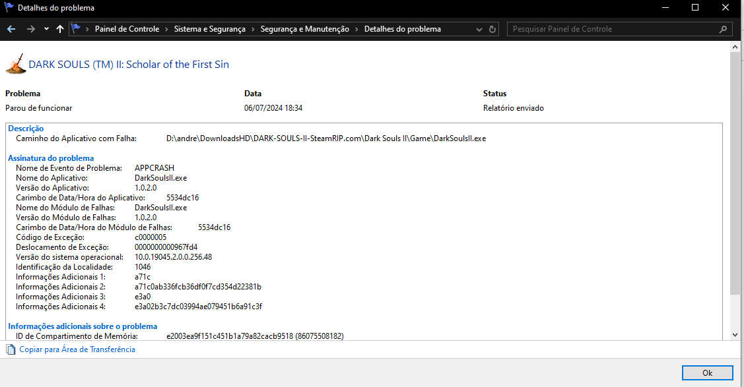Click Versão do Módulo de Falhas value
744x387 pixels.
[x=146, y=218]
